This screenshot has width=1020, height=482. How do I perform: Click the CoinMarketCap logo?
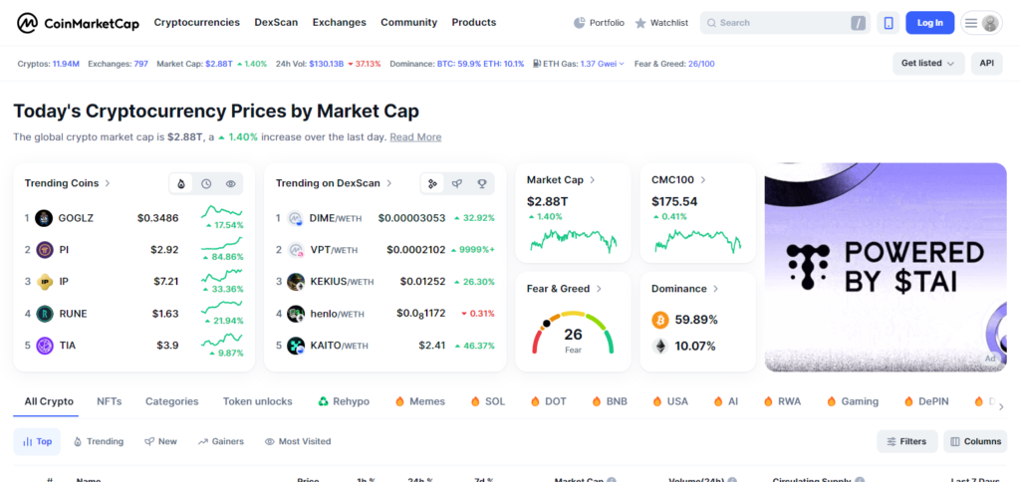(x=78, y=23)
